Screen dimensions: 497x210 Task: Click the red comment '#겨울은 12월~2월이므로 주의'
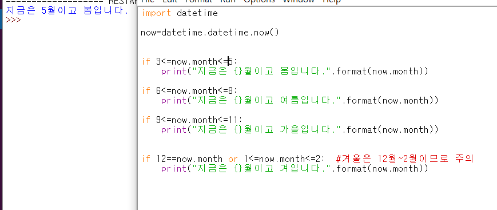pyautogui.click(x=404, y=159)
